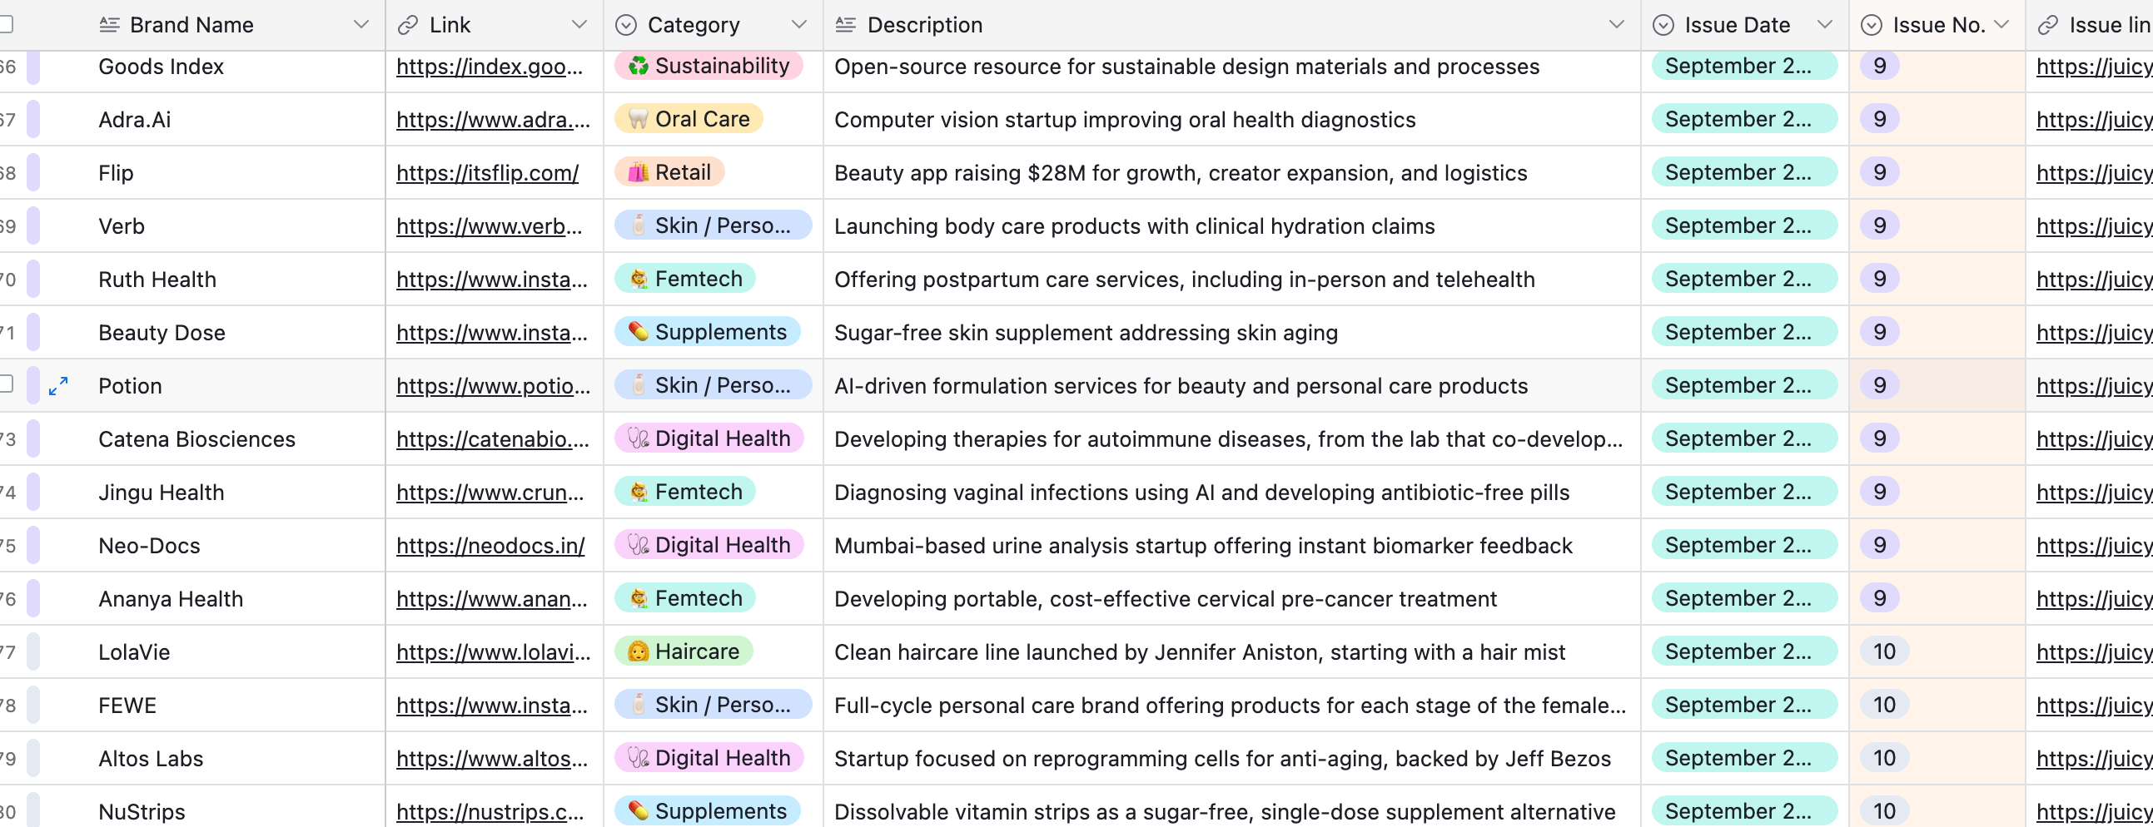Open the Issue No. column dropdown arrow

[x=2001, y=25]
